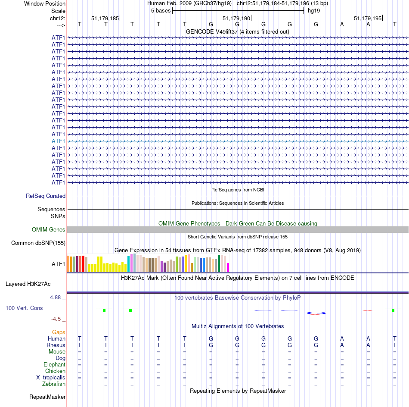Click the blue G conservation logo in PhyloP track
The image size is (409, 407).
pyautogui.click(x=316, y=313)
